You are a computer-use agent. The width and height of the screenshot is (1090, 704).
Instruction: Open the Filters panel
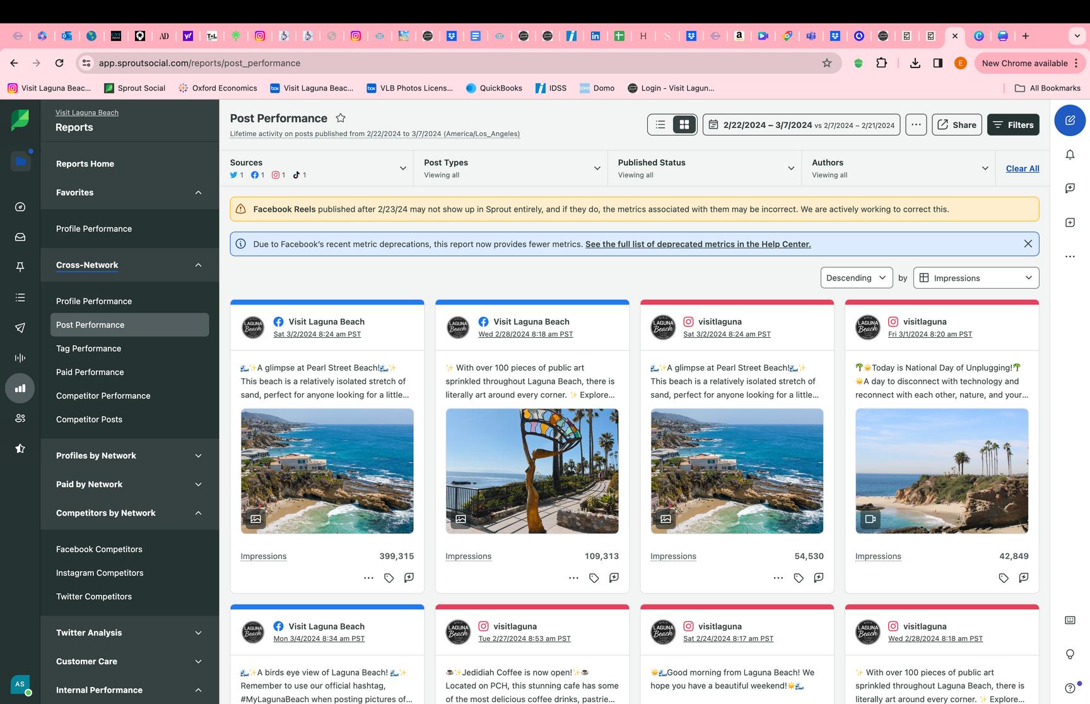point(1013,125)
